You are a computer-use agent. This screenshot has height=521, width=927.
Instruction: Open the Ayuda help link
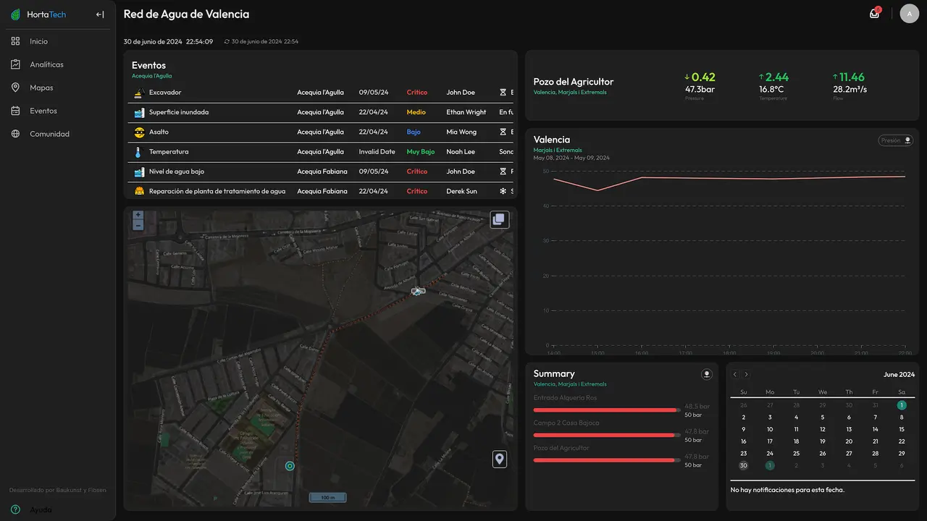coord(41,509)
